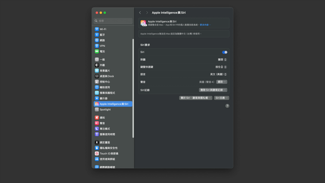Follow the 更多內容 link

pyautogui.click(x=205, y=25)
